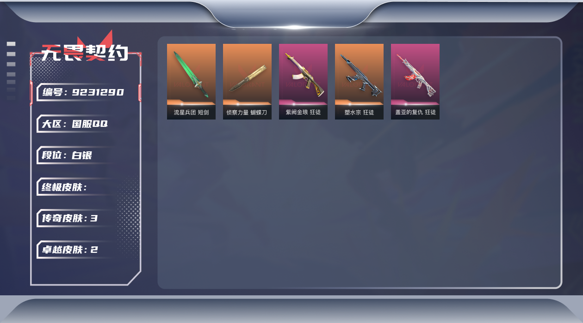Click the 盖亚的复仇 狂徒 caption
583x323 pixels.
pyautogui.click(x=415, y=112)
